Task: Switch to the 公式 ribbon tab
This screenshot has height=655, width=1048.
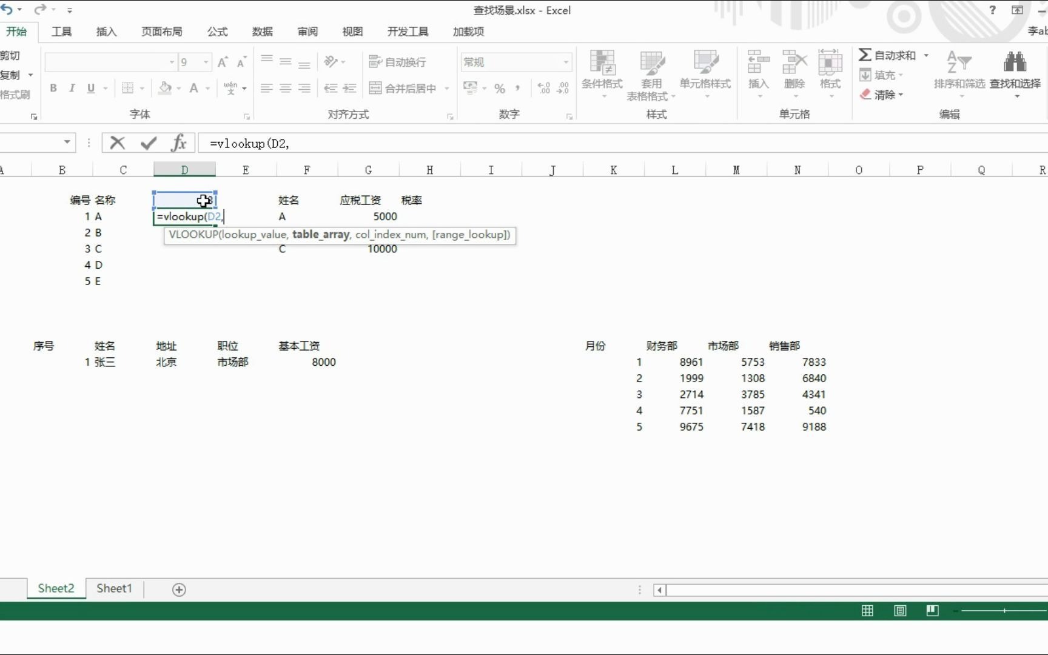Action: click(x=217, y=32)
